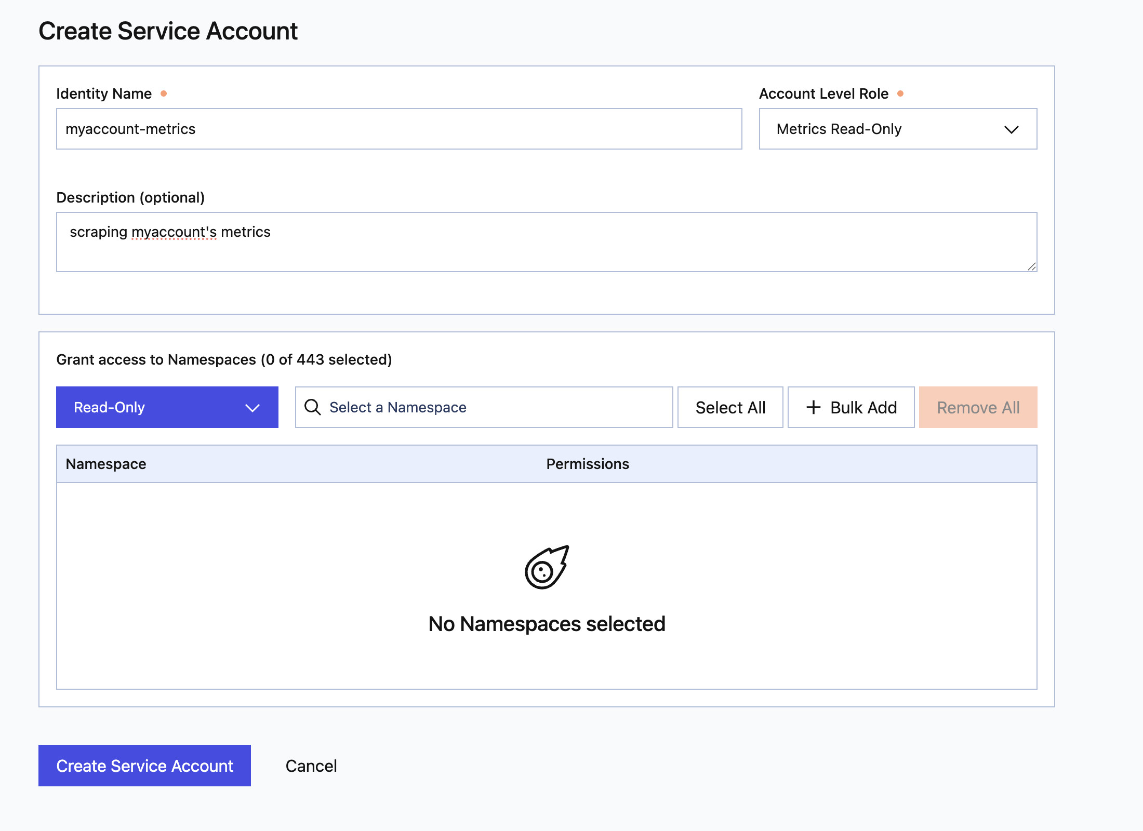Click Select All to choose all namespaces
Image resolution: width=1143 pixels, height=831 pixels.
(730, 407)
